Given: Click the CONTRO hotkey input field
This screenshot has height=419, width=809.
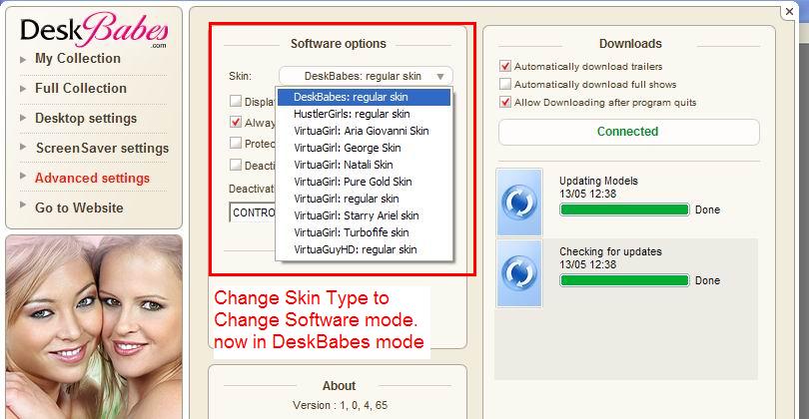Looking at the screenshot, I should tap(253, 212).
